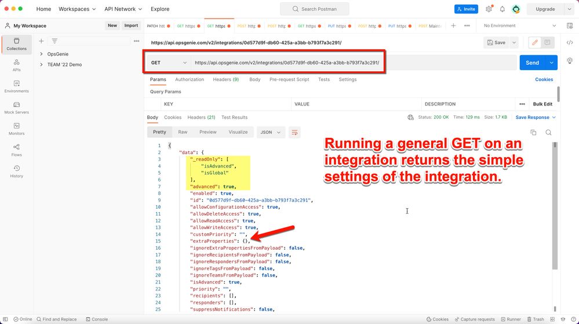Change the JSON response format dropdown
This screenshot has height=324, width=579.
click(x=271, y=132)
